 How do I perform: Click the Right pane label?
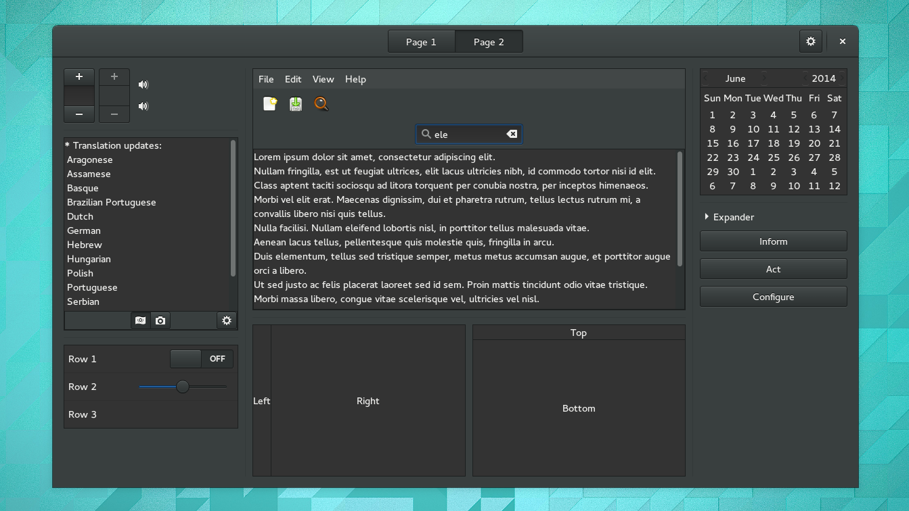[368, 401]
